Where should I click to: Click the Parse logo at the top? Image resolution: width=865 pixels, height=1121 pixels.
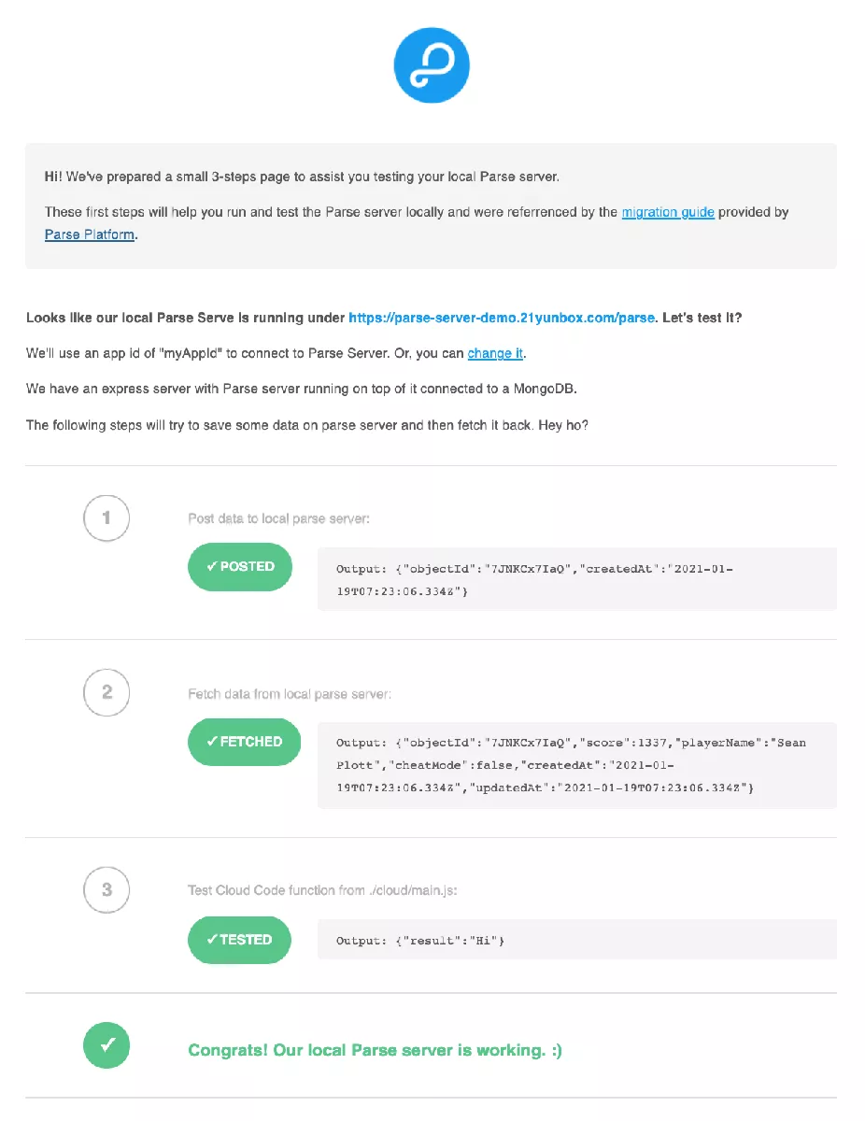pyautogui.click(x=431, y=64)
